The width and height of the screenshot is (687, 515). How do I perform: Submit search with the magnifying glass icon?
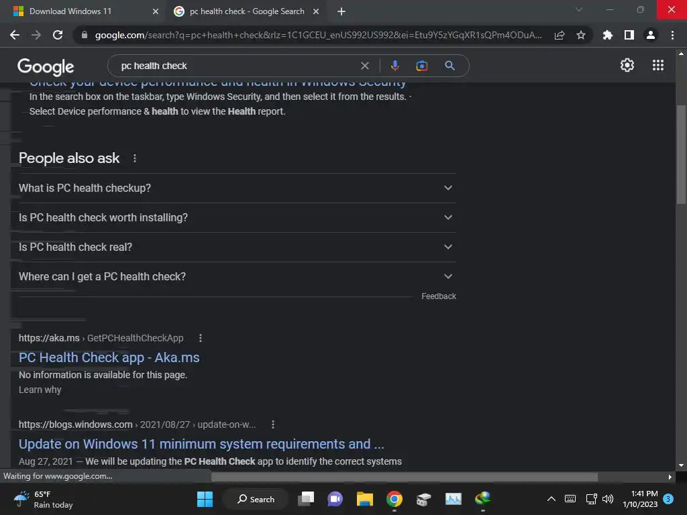coord(450,66)
